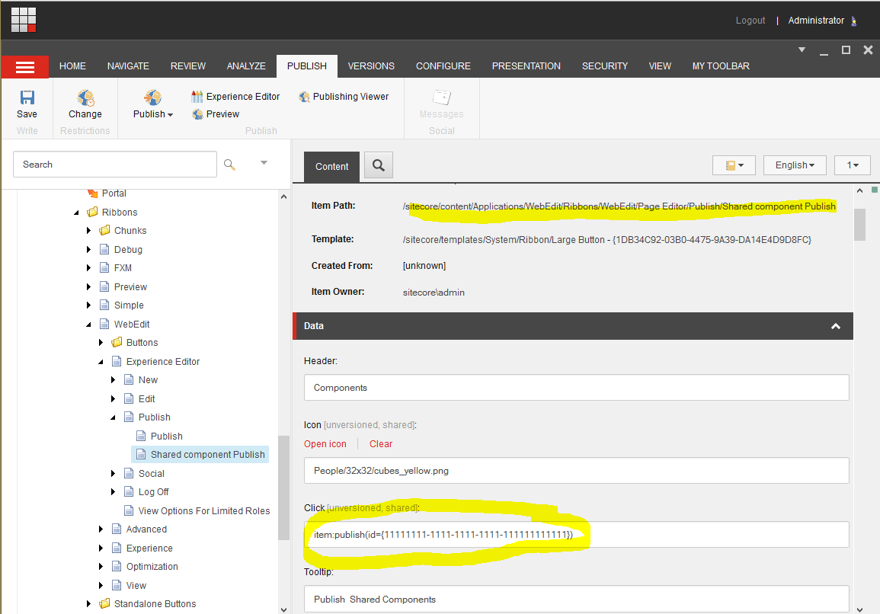The height and width of the screenshot is (614, 880).
Task: Open the REVIEW ribbon tab
Action: tap(188, 66)
